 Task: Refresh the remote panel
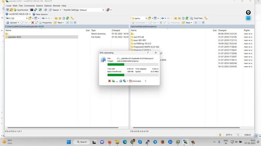[x=187, y=18]
